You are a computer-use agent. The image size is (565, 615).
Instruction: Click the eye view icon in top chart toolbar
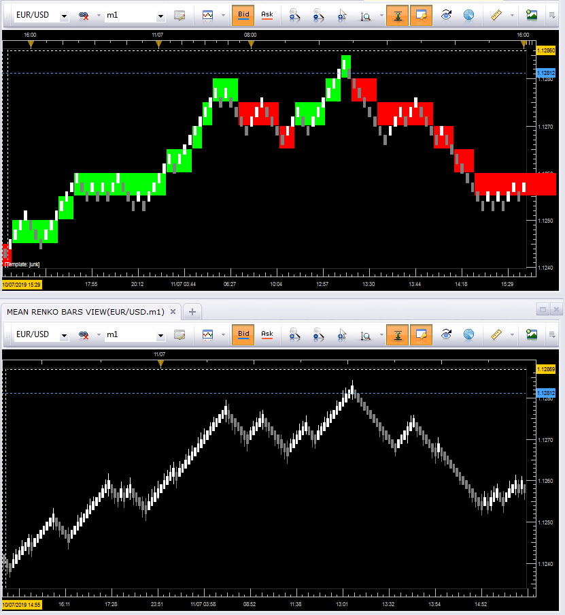point(446,16)
